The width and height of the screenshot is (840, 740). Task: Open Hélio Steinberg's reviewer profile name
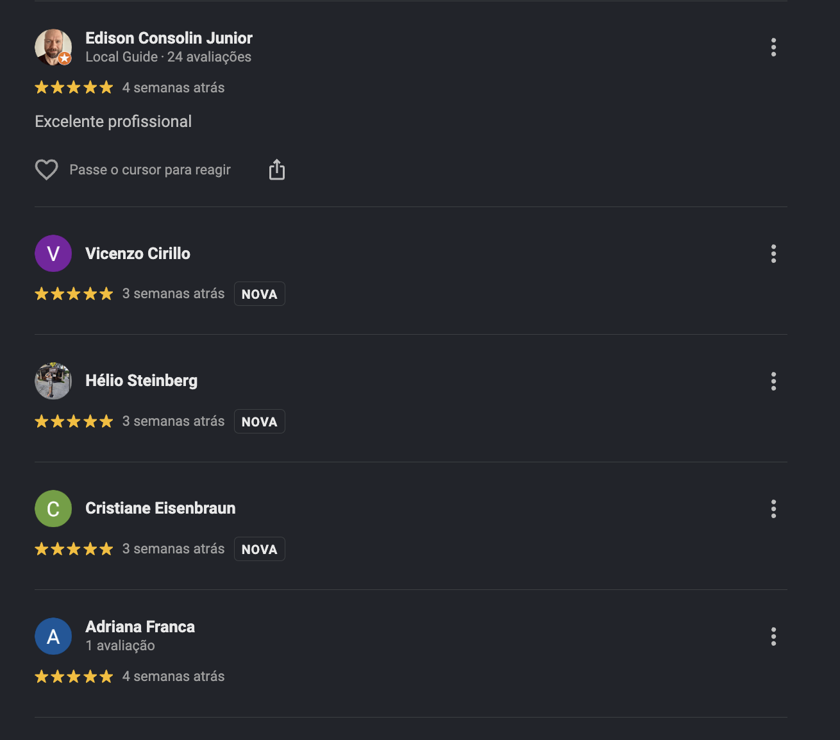click(142, 381)
